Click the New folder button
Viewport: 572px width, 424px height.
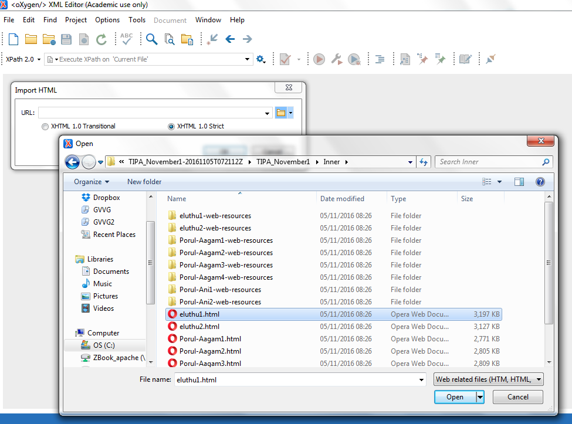(x=144, y=182)
